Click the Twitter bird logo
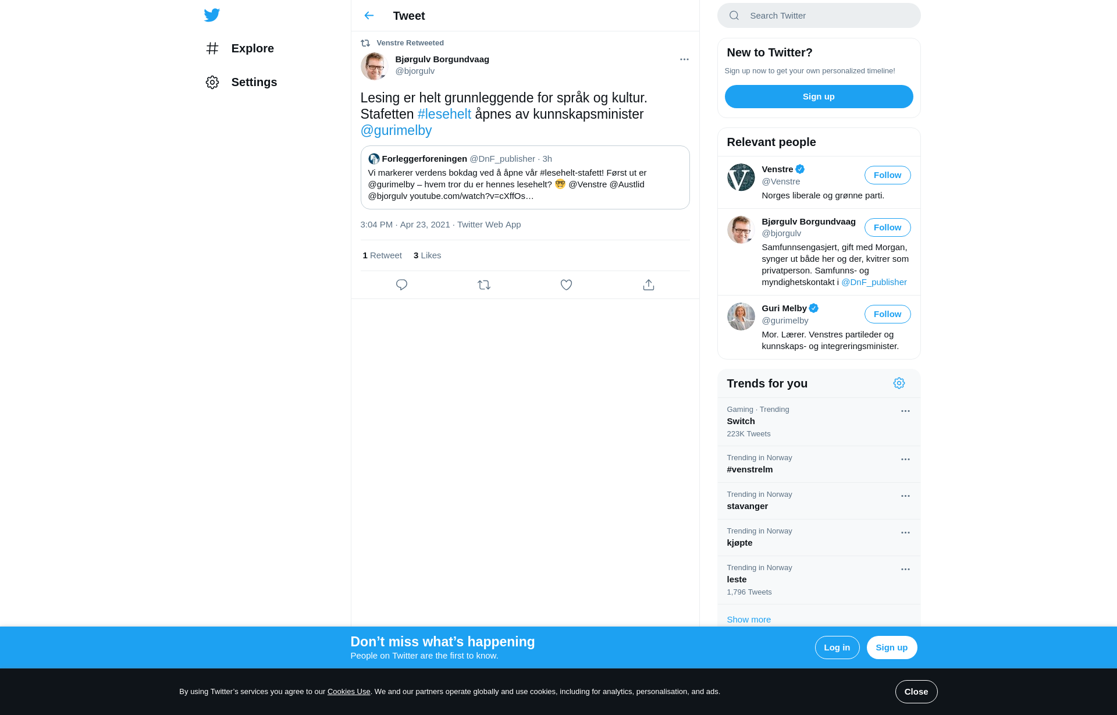Screen dimensions: 1117x715 coord(212,15)
